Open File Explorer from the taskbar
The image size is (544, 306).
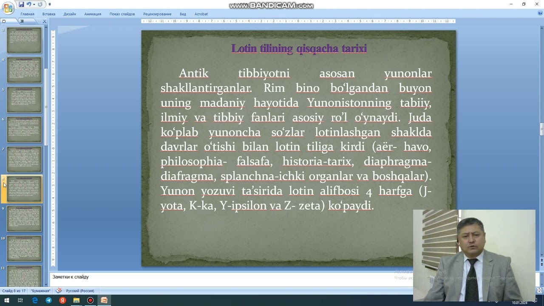click(x=76, y=300)
